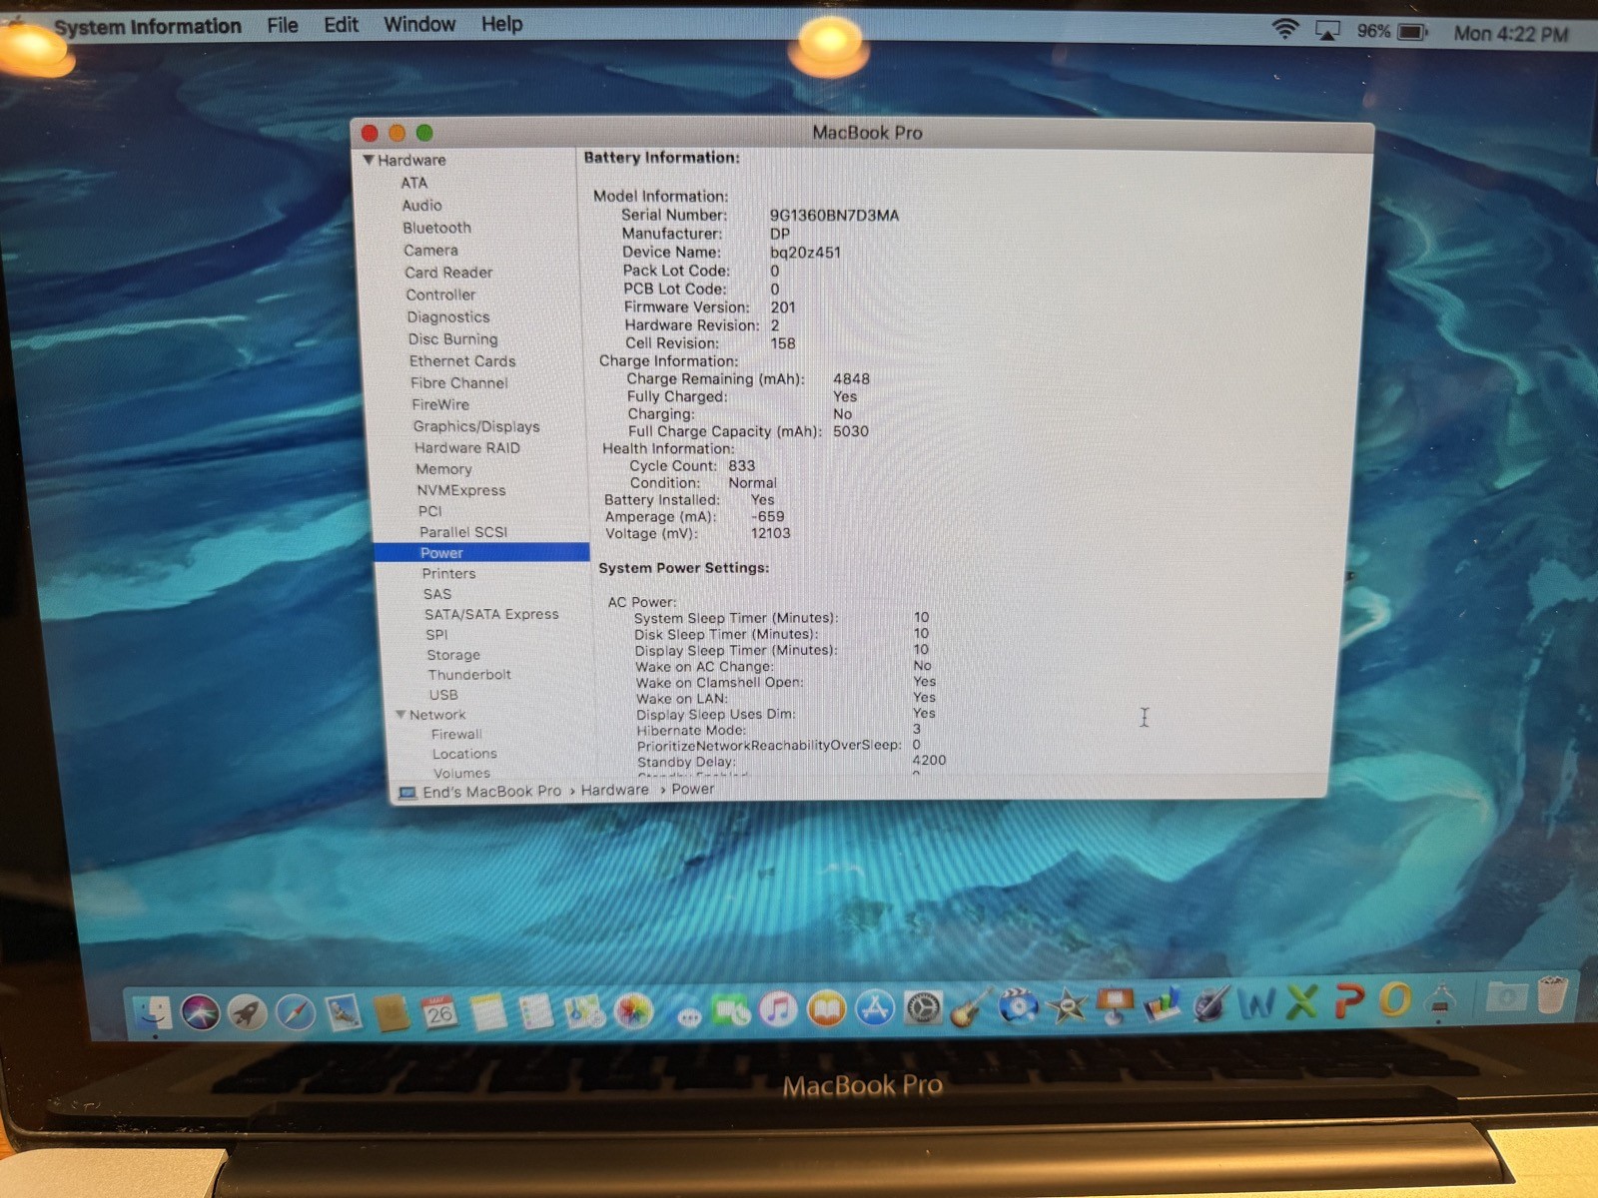Click End's MacBook Pro in path bar
Viewport: 1598px width, 1198px height.
(480, 792)
